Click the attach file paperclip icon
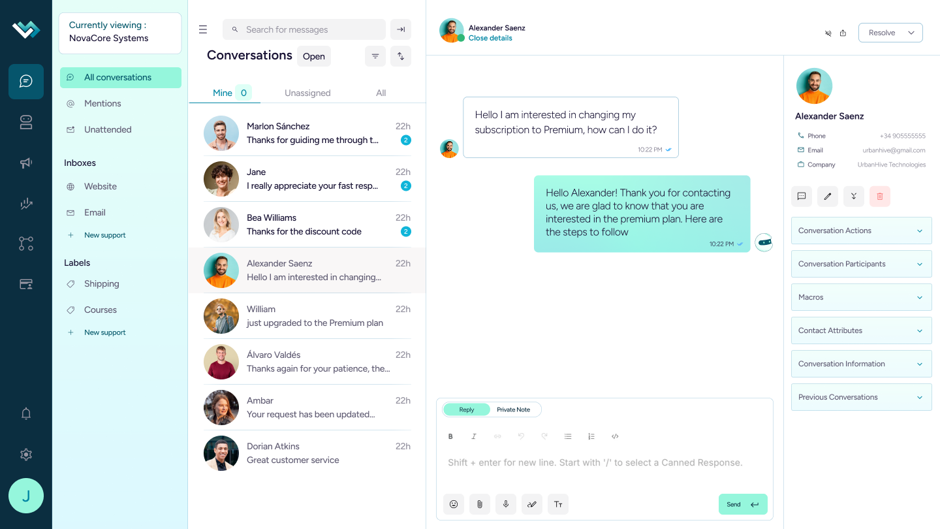Screen dimensions: 940x529 click(x=479, y=504)
